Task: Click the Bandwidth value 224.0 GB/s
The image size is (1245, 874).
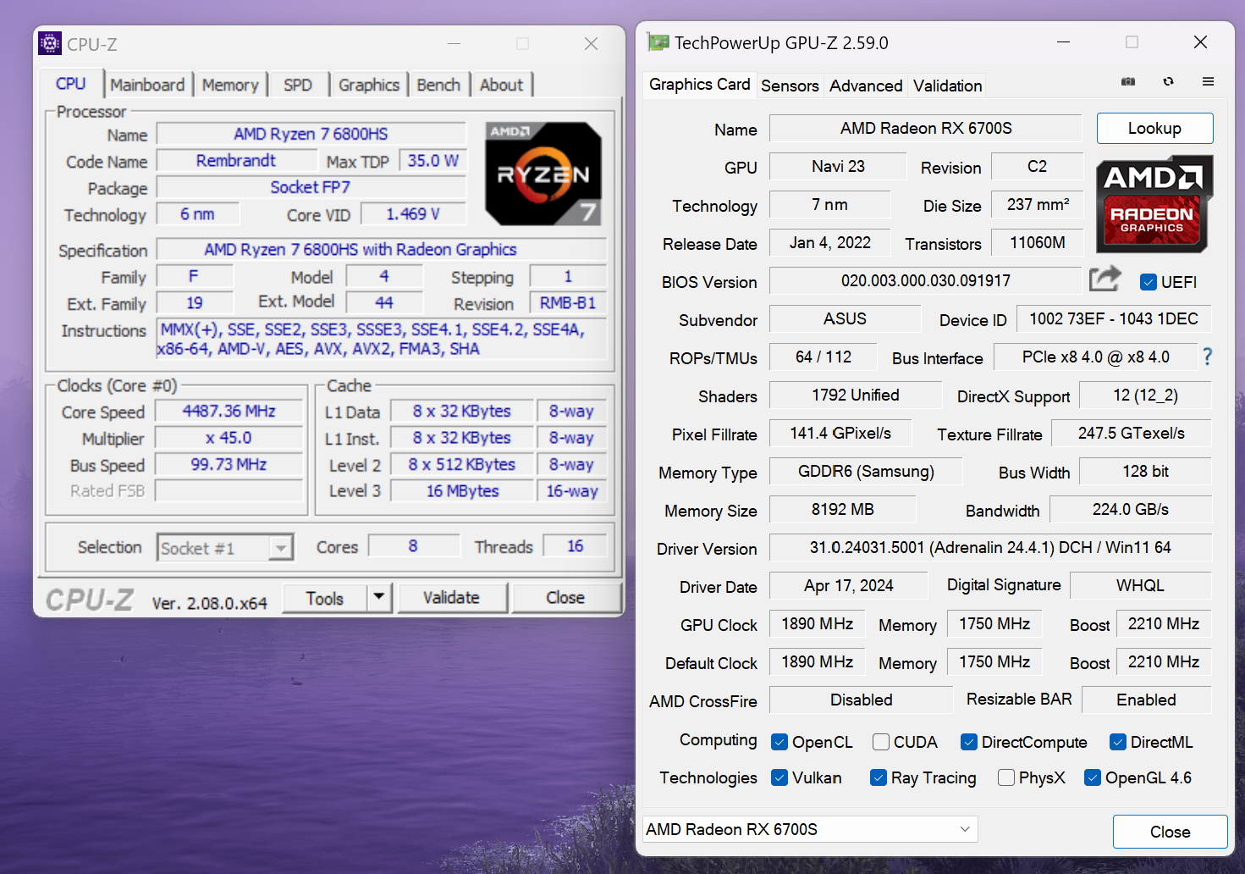Action: (x=1131, y=509)
